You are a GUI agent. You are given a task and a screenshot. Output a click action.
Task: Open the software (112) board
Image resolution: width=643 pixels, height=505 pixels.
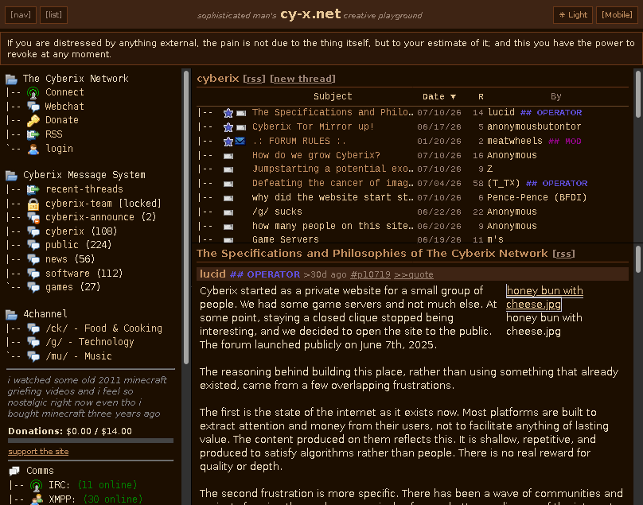pos(84,274)
